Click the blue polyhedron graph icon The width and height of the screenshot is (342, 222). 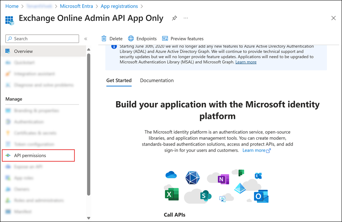pos(192,178)
